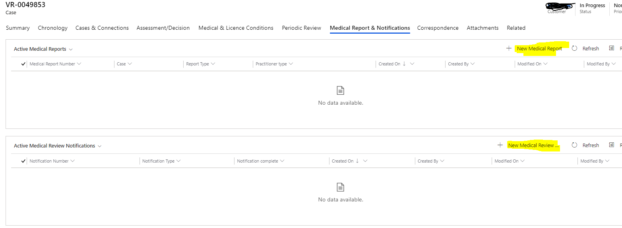Click the plus icon beside New Medical Review
Image resolution: width=622 pixels, height=228 pixels.
coord(500,145)
